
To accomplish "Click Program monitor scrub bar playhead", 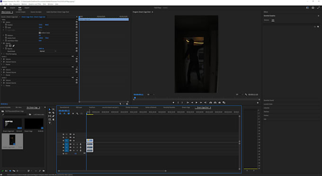I will point(135,98).
